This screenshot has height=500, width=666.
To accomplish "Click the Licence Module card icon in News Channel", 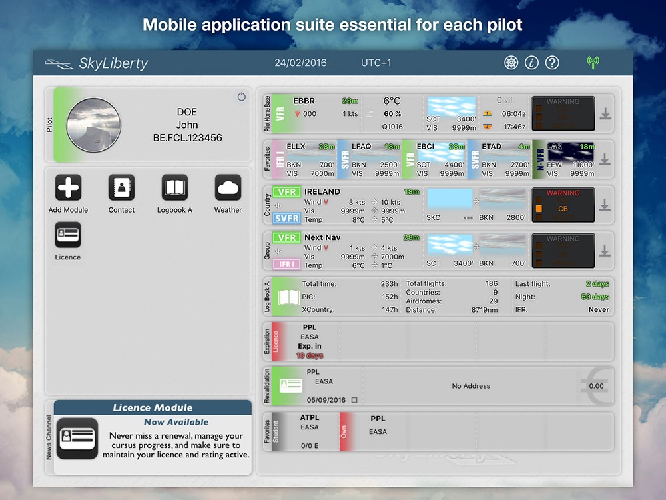I will coord(77,439).
